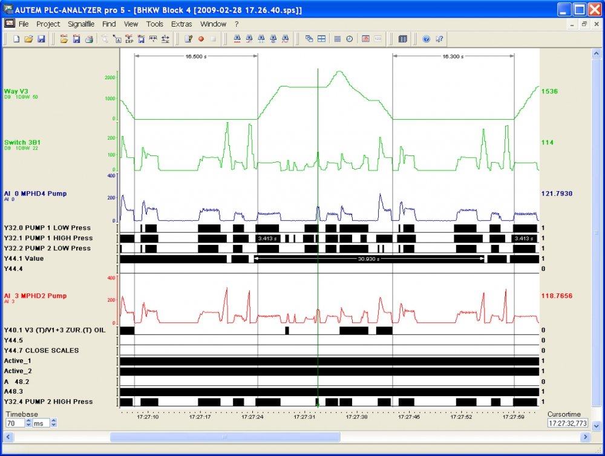Click the new blank document icon
Viewport: 605px width, 456px height.
point(16,39)
